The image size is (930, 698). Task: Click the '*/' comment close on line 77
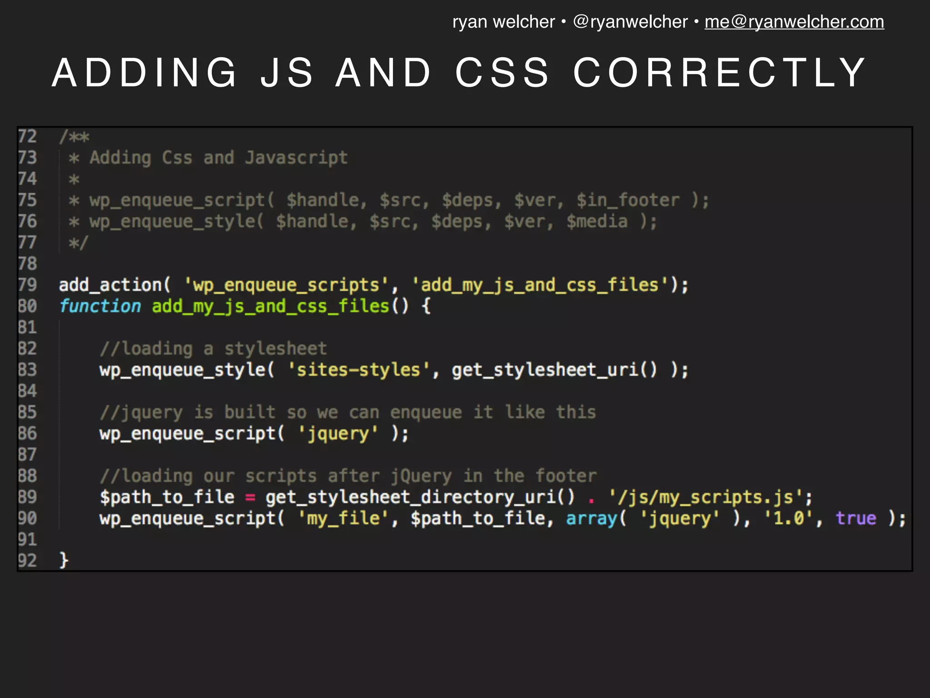78,243
